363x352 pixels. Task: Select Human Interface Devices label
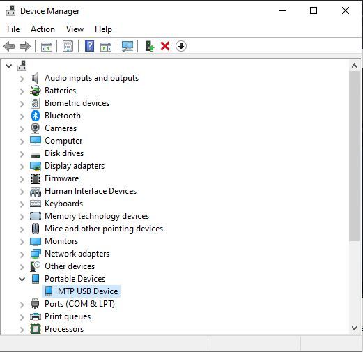pos(91,191)
